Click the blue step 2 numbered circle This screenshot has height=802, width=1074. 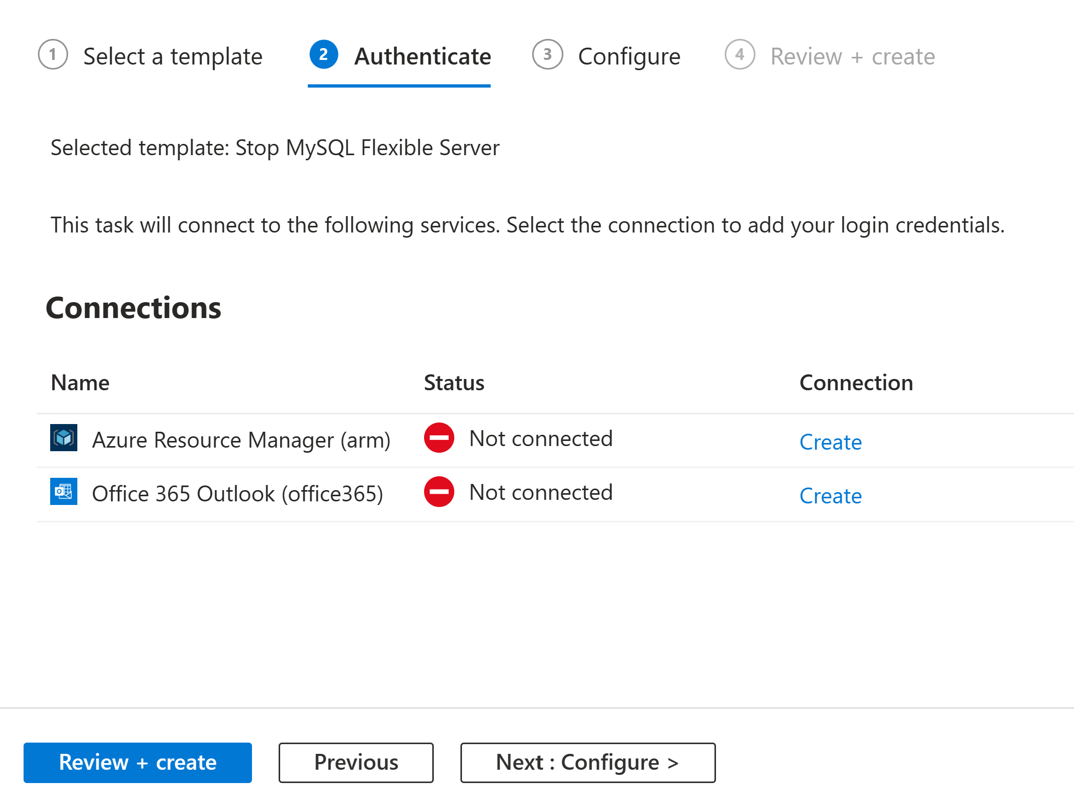point(324,55)
